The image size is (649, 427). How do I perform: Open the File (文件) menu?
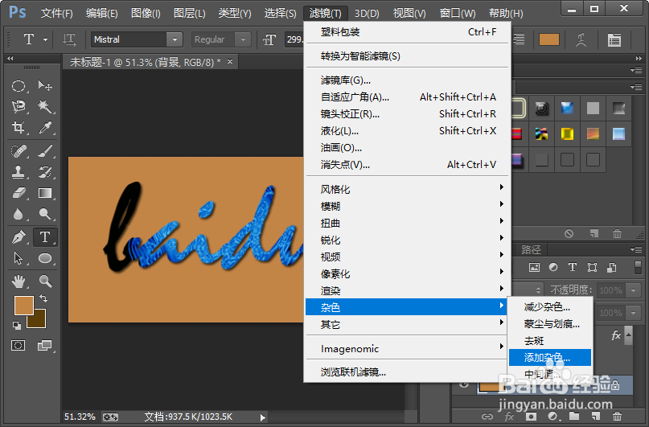click(x=57, y=13)
